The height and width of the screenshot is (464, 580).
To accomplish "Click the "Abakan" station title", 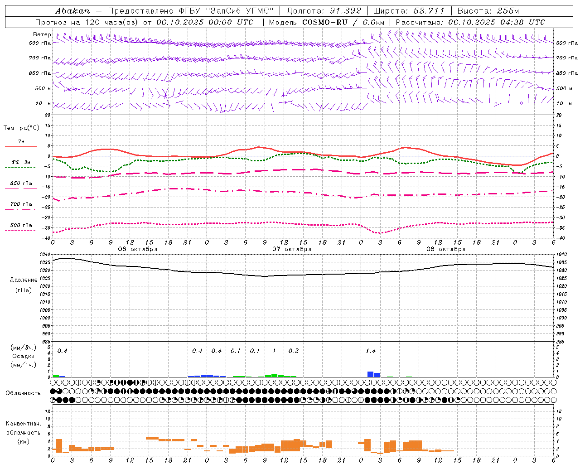I will pos(73,11).
